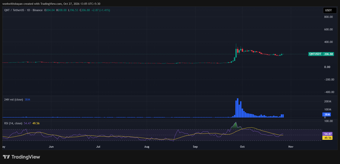
Task: Click the Aug label on time axis
Action: tap(147, 147)
